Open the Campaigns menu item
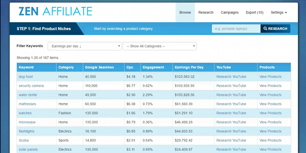This screenshot has height=153, width=306. click(230, 13)
